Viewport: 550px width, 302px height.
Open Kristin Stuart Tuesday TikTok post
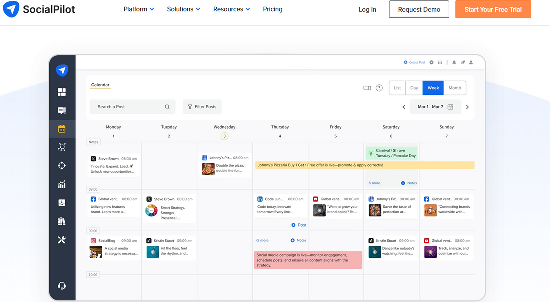point(170,248)
